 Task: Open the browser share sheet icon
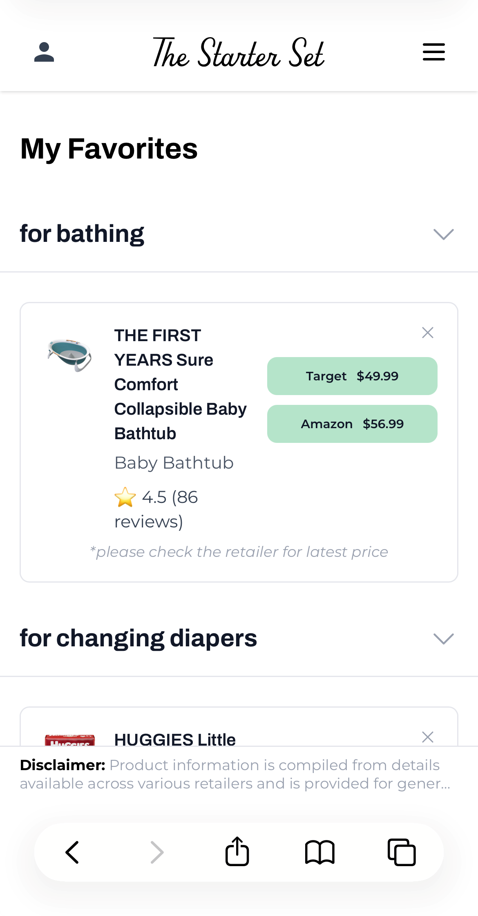coord(237,851)
